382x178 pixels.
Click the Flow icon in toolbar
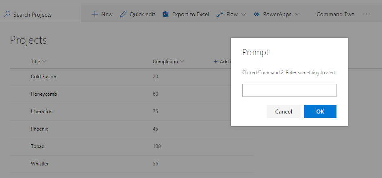tap(220, 14)
